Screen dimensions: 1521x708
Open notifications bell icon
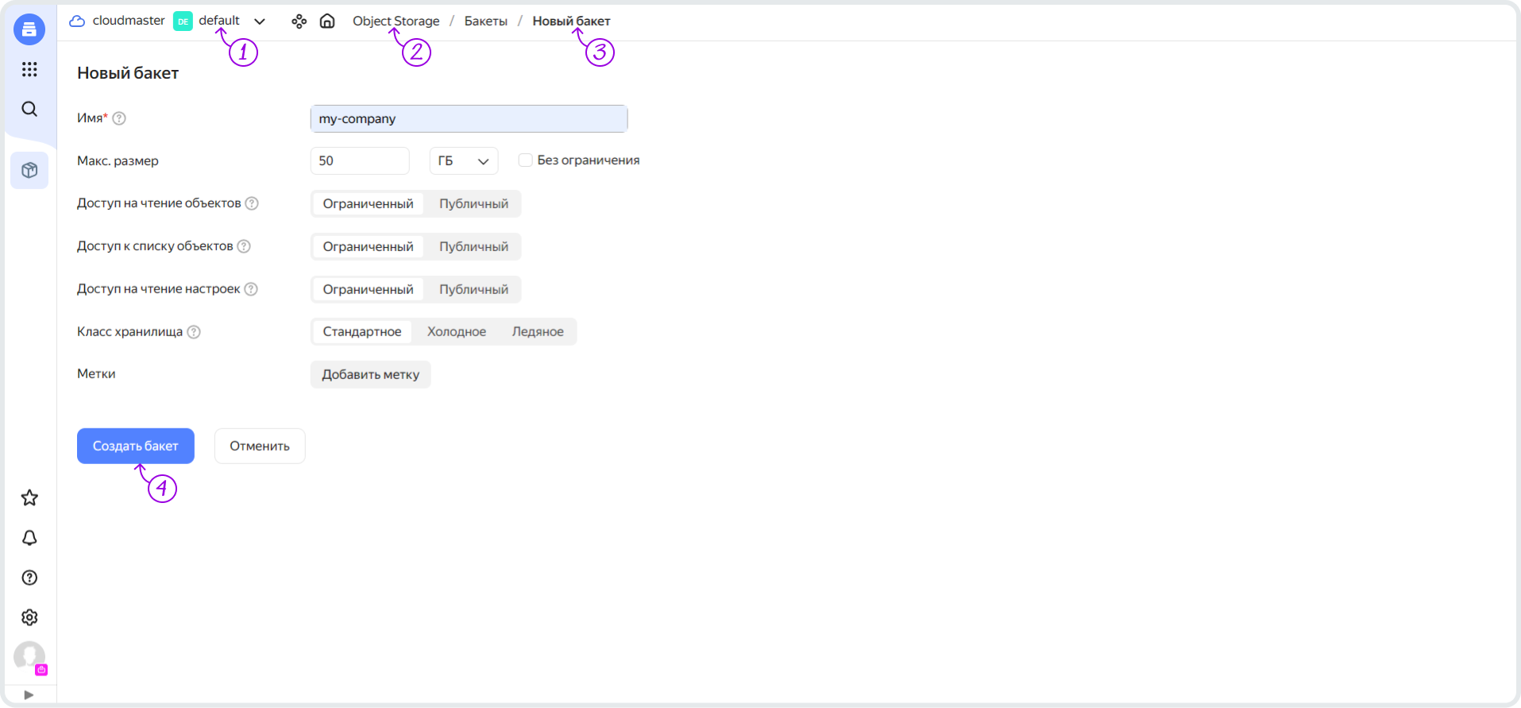(29, 538)
